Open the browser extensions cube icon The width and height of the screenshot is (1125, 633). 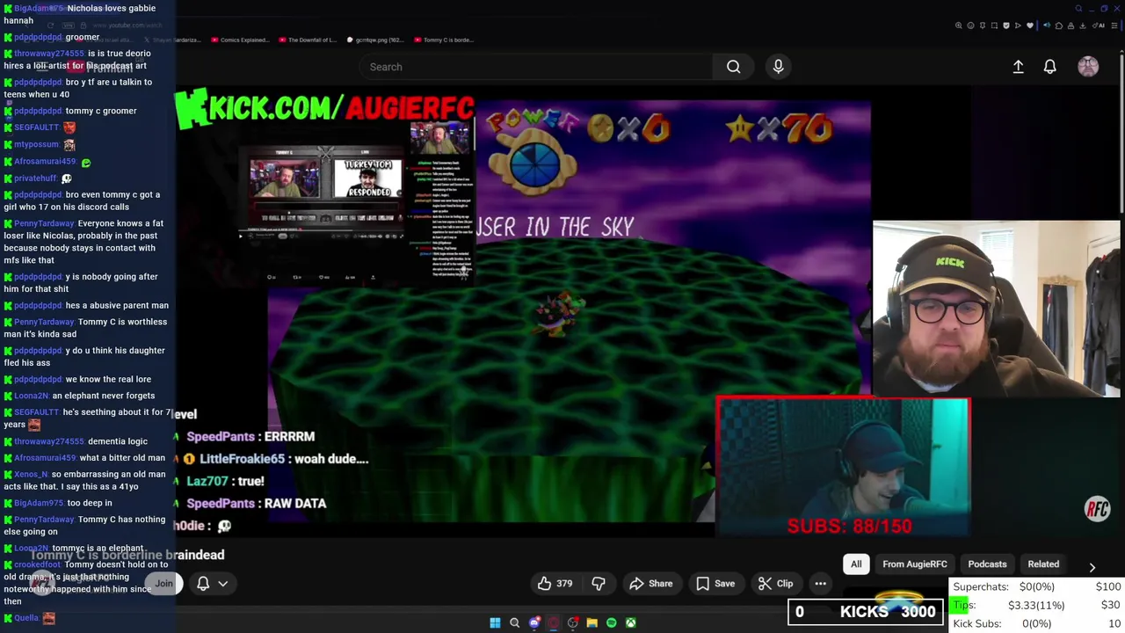1059,25
